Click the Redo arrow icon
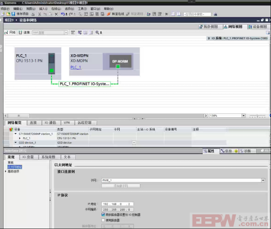This screenshot has width=271, height=229. point(71,14)
